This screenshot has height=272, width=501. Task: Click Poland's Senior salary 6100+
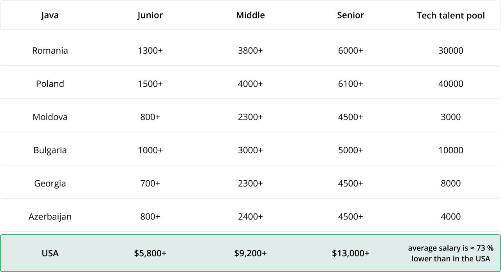[350, 84]
